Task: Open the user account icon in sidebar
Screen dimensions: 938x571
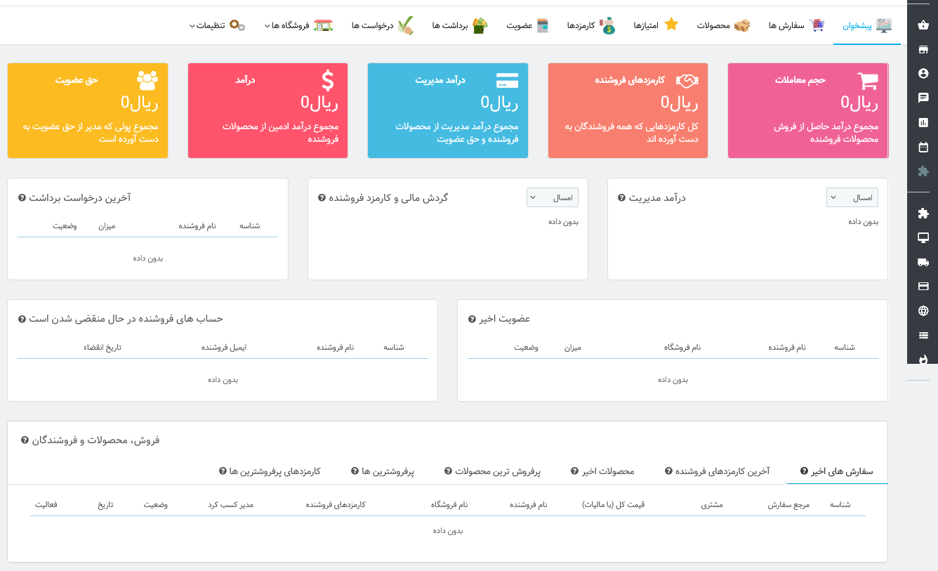Action: 923,73
